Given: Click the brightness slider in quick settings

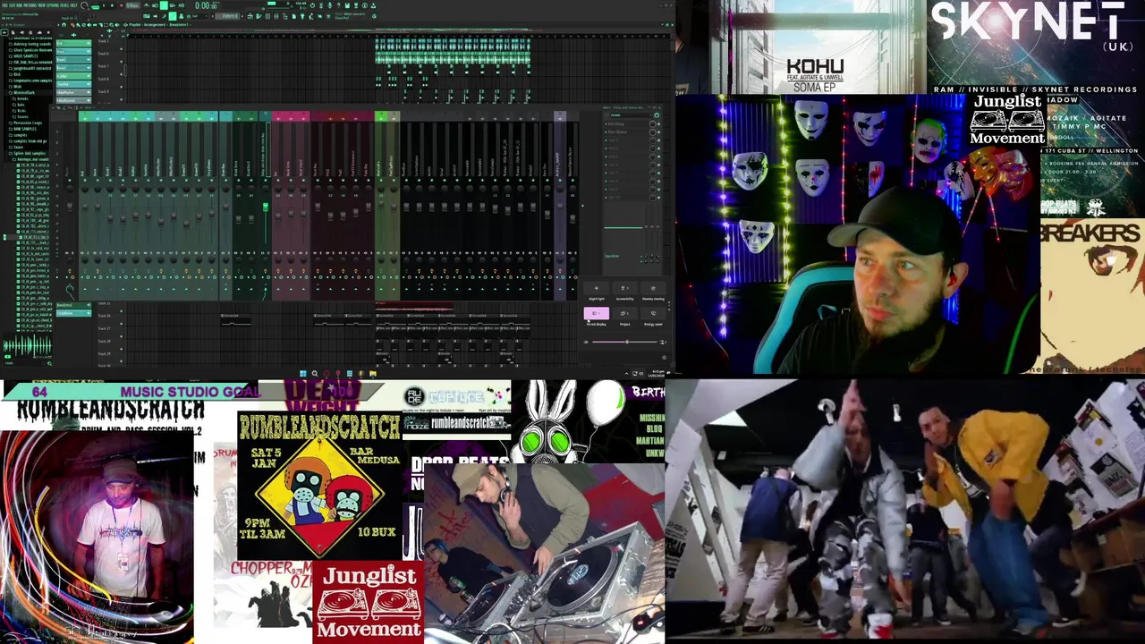Looking at the screenshot, I should coord(624,342).
